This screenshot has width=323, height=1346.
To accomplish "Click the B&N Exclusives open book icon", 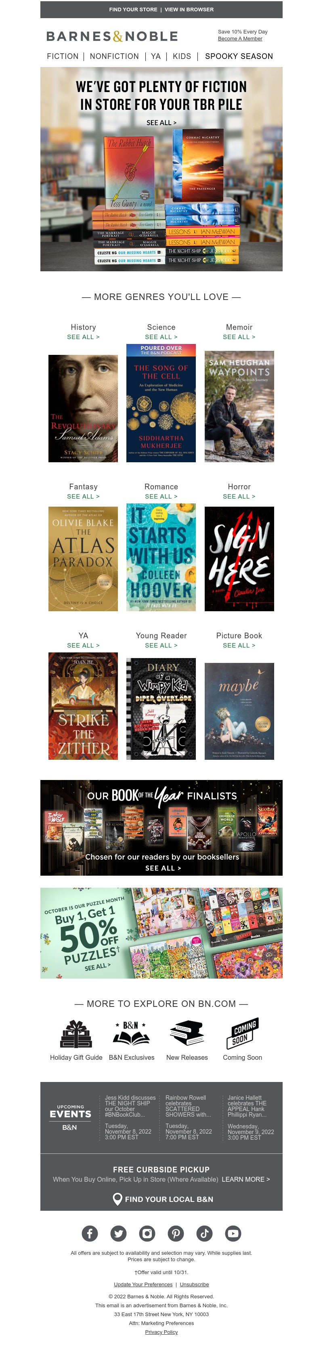I will pos(131,1034).
